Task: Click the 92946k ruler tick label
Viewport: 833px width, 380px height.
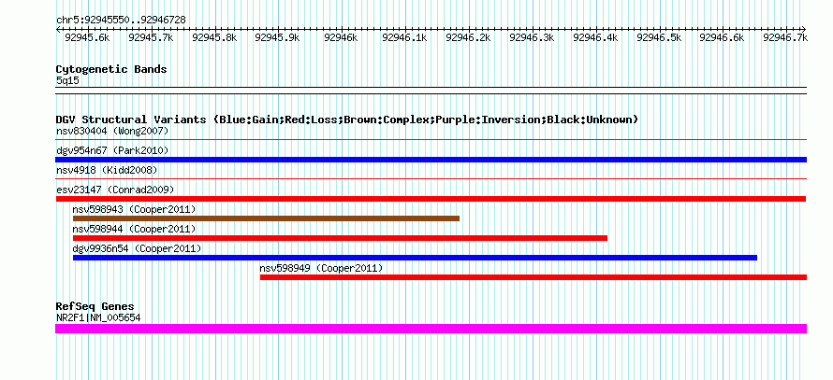Action: (x=341, y=37)
